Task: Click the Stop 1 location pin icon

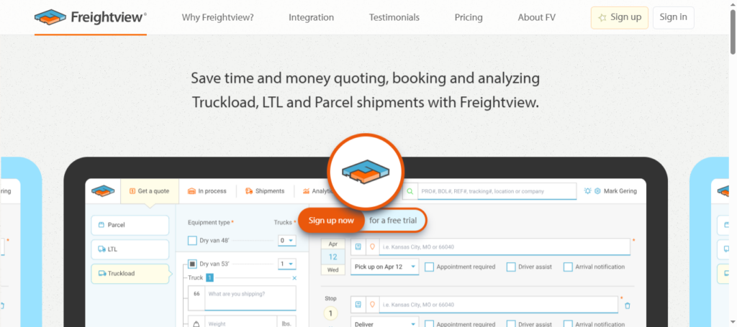Action: (x=372, y=305)
